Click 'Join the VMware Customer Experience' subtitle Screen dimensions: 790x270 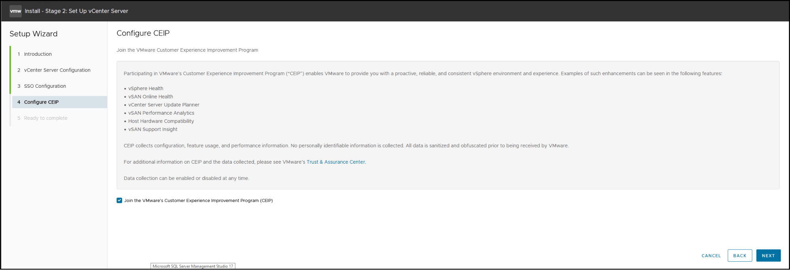pos(187,50)
